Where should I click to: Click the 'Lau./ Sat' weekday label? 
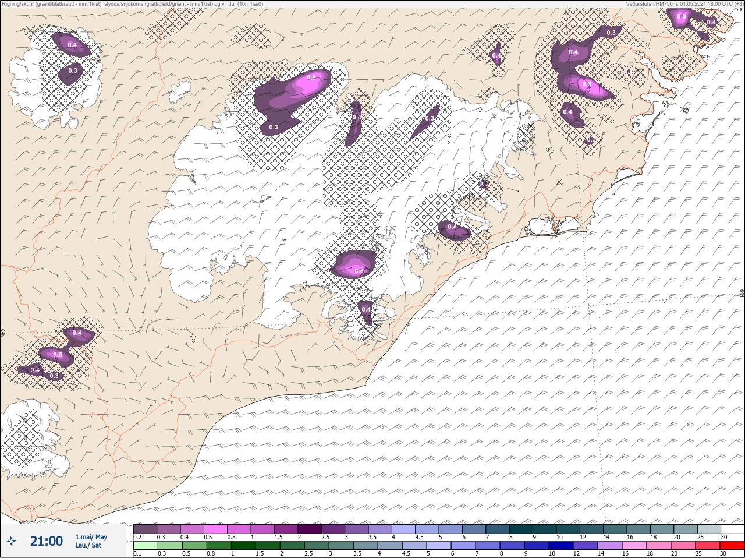(88, 546)
